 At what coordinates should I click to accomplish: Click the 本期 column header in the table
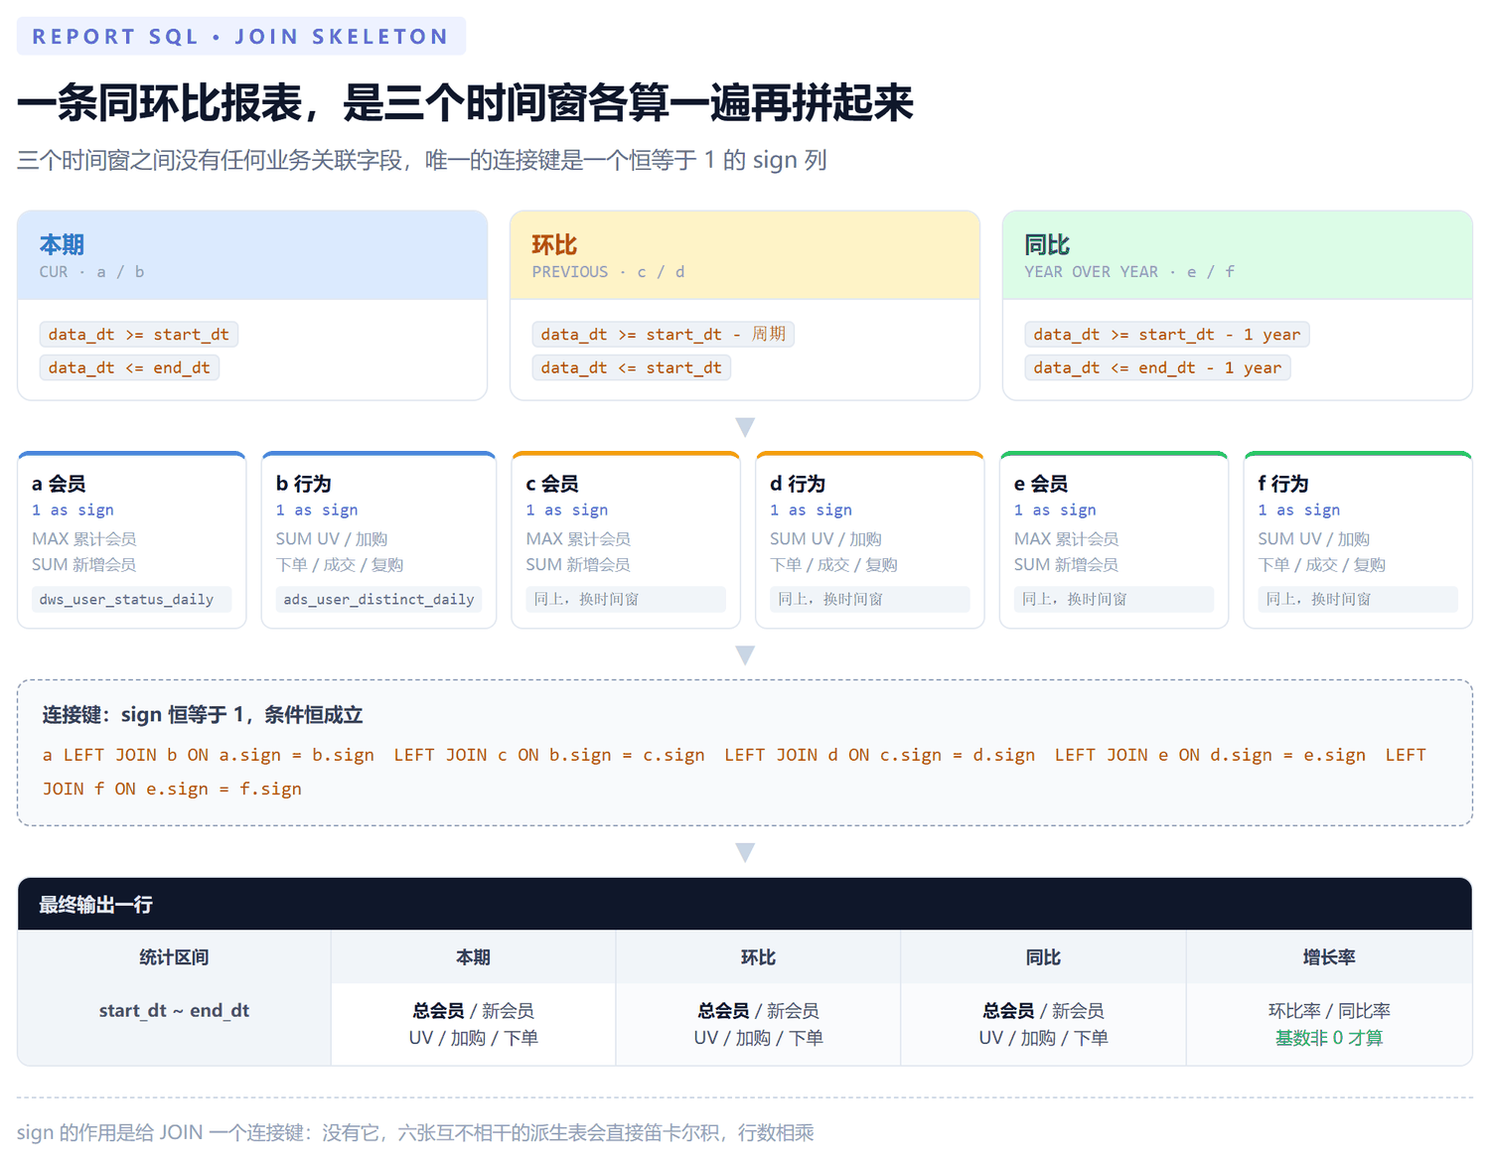pyautogui.click(x=474, y=957)
